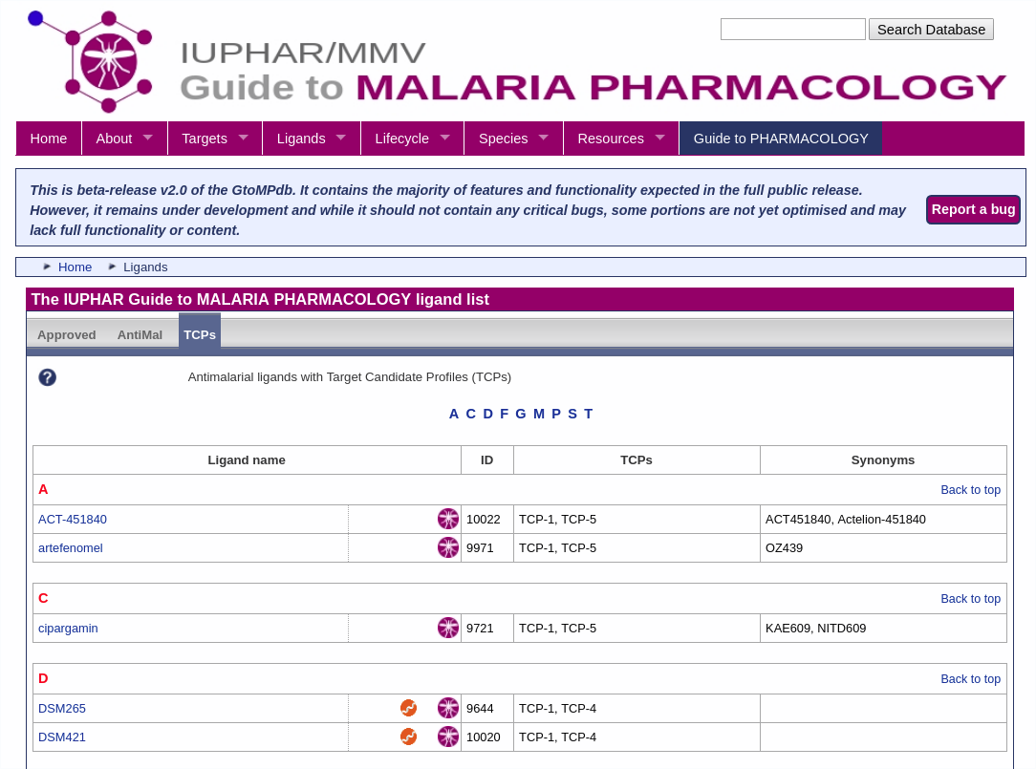Switch to the Approved tab

tap(67, 335)
